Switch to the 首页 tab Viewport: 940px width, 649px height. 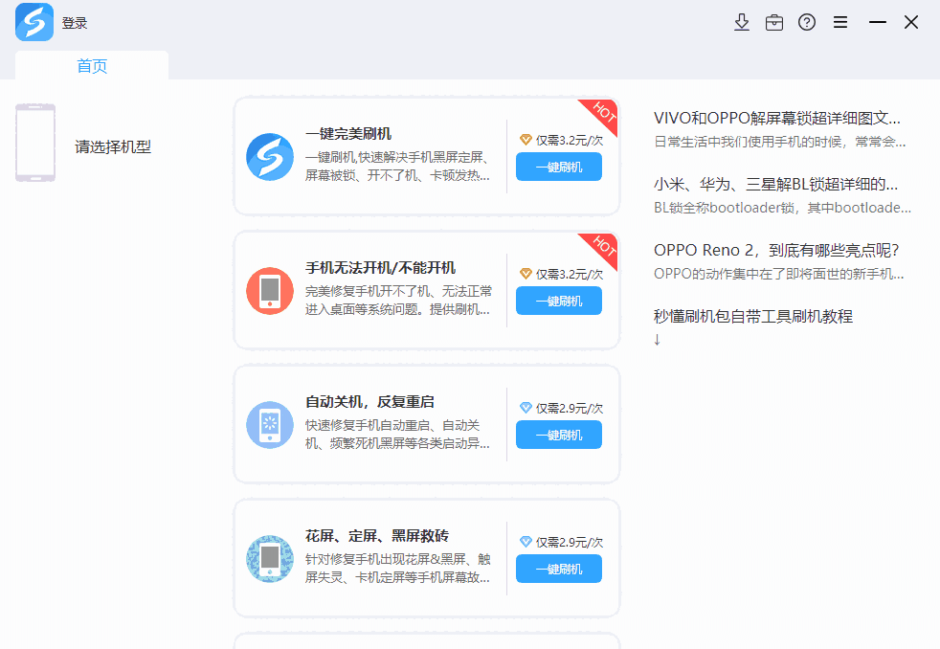click(x=91, y=66)
